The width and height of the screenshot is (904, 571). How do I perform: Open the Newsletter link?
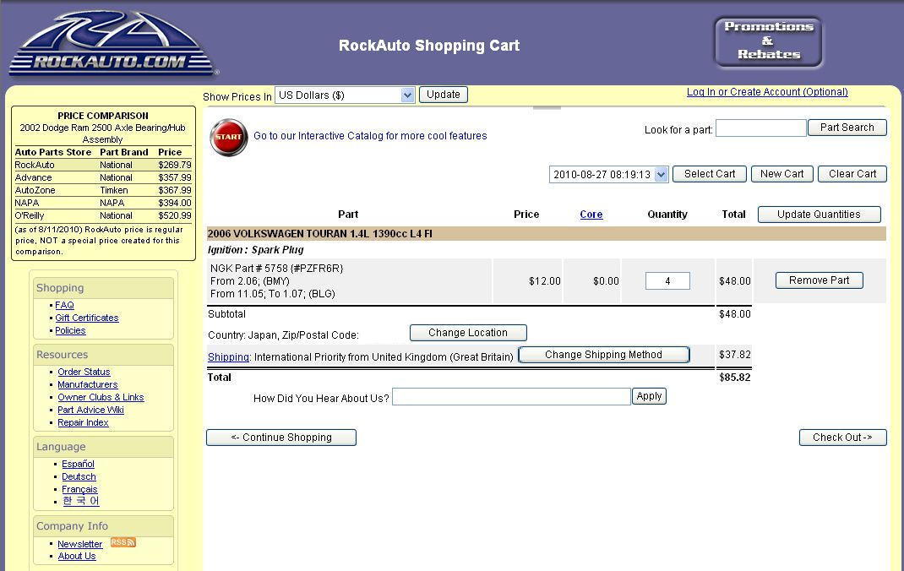pos(79,544)
